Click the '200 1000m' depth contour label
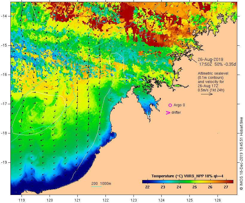 click(x=101, y=184)
